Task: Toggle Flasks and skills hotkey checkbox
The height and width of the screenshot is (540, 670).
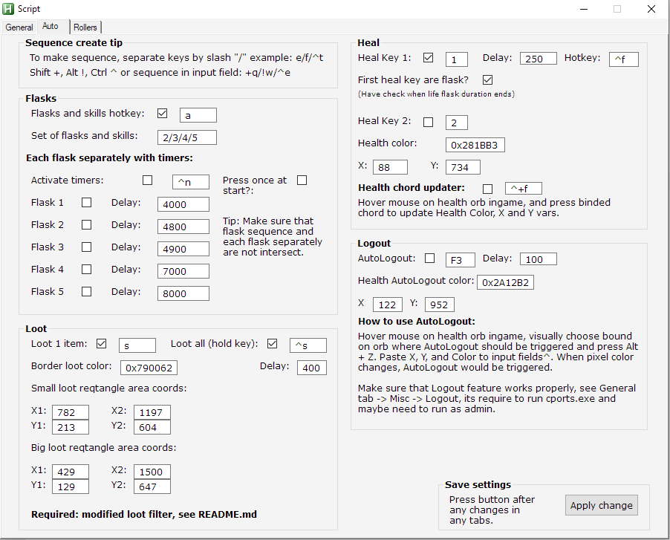Action: (x=163, y=114)
